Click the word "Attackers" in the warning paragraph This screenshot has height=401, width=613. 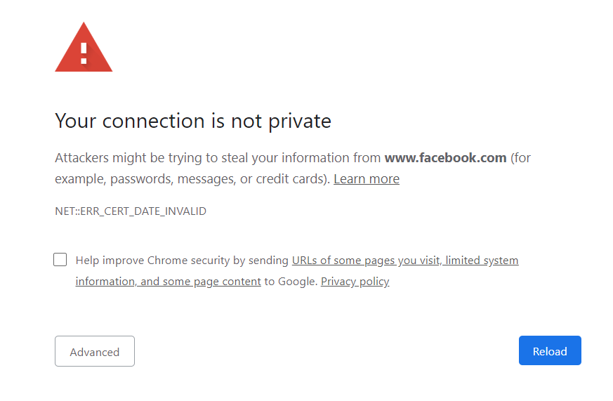coord(81,158)
